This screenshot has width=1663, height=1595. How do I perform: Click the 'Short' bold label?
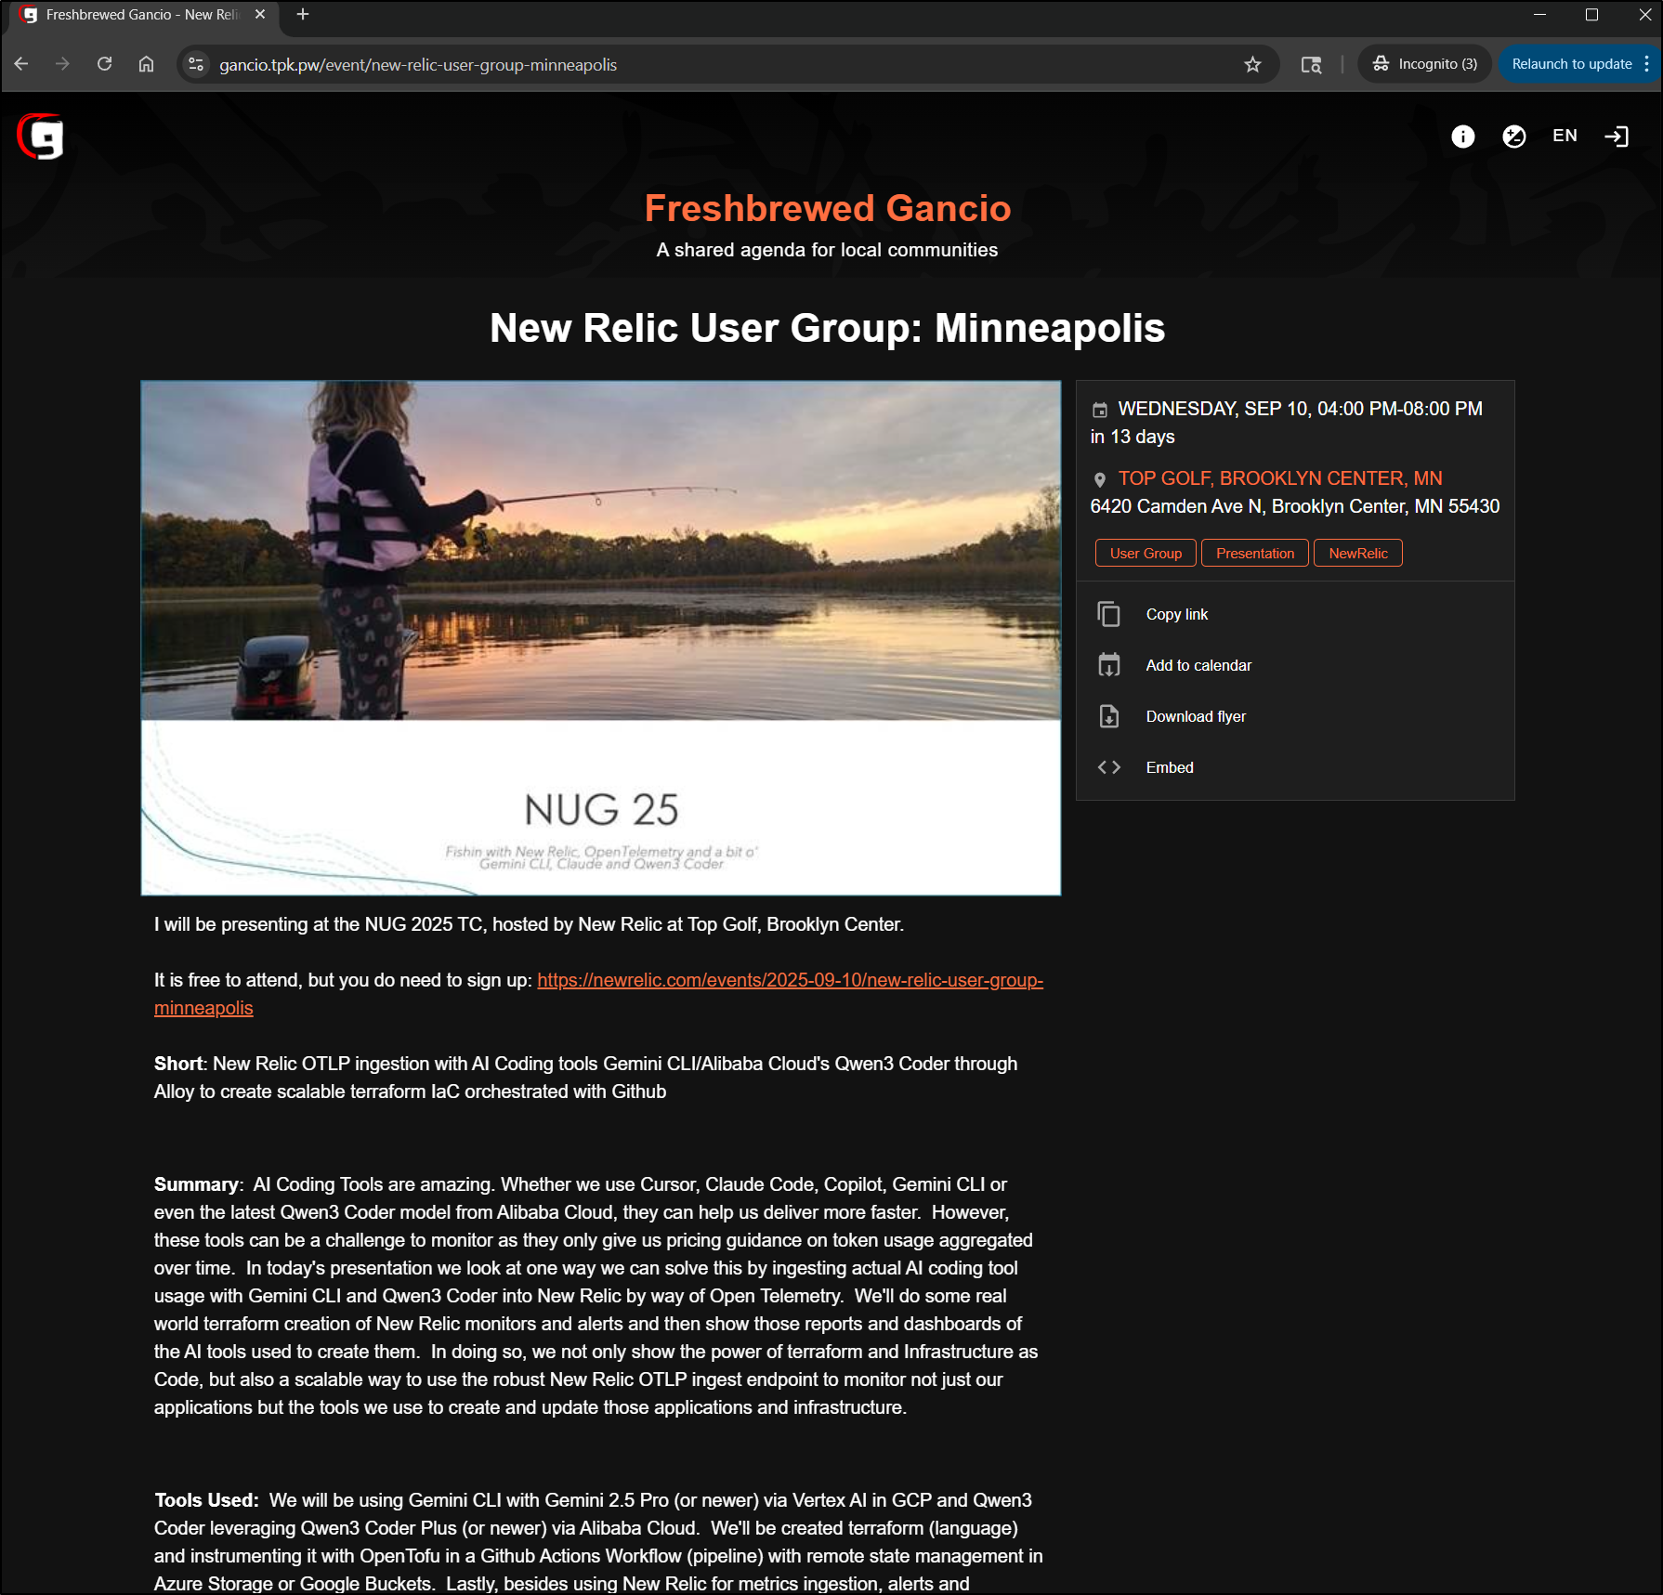(178, 1064)
